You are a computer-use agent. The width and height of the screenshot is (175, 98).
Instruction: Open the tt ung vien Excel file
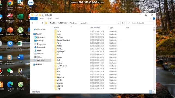pos(20,46)
